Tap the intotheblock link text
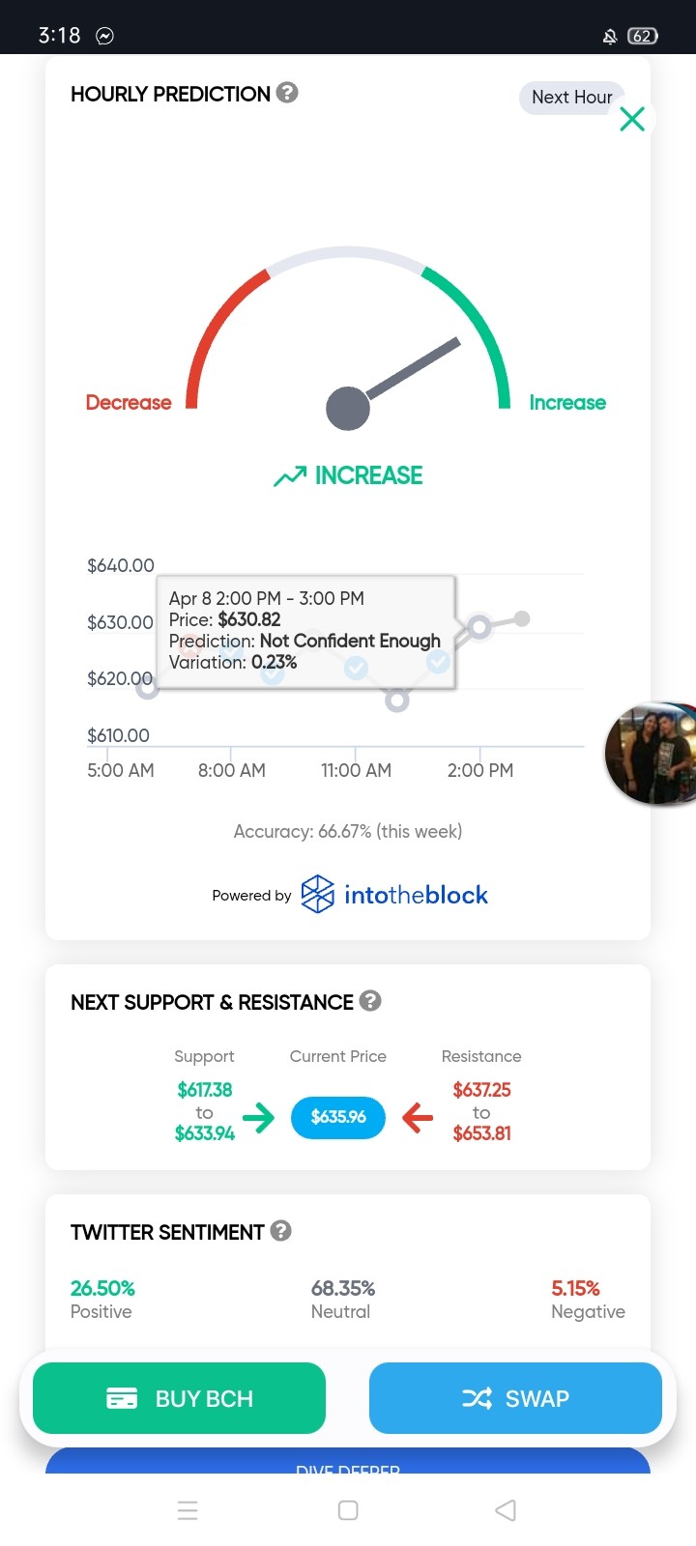Image resolution: width=696 pixels, height=1546 pixels. click(416, 895)
